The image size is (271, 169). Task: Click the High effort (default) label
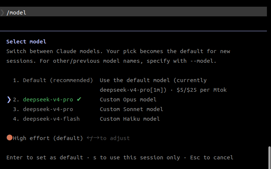[48, 138]
